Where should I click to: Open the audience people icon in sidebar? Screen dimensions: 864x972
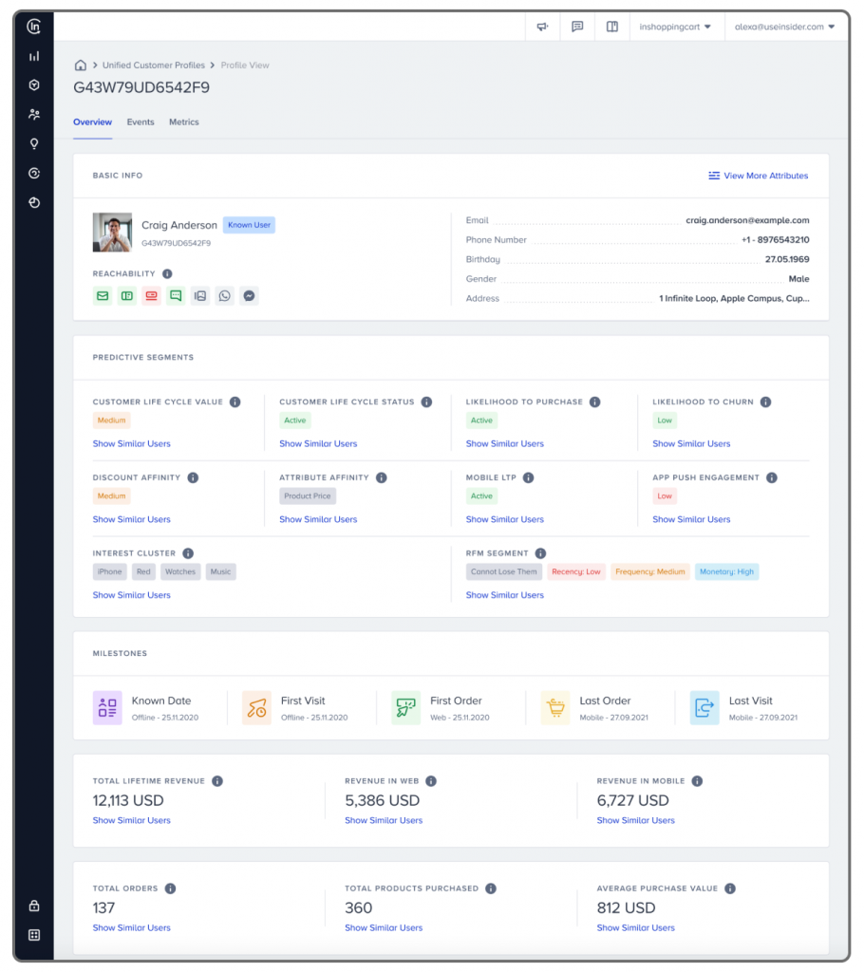point(34,115)
